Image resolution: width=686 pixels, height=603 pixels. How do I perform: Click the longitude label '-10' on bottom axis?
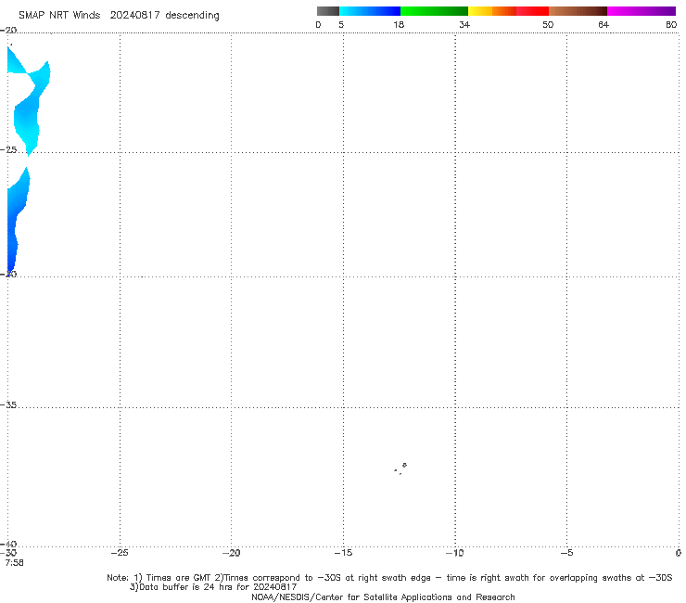tap(455, 553)
